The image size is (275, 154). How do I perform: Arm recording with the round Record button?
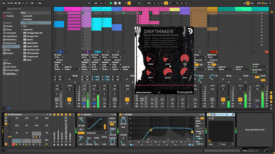pos(119,3)
